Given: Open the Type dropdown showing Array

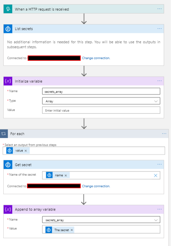Looking at the screenshot, I should 101,101.
